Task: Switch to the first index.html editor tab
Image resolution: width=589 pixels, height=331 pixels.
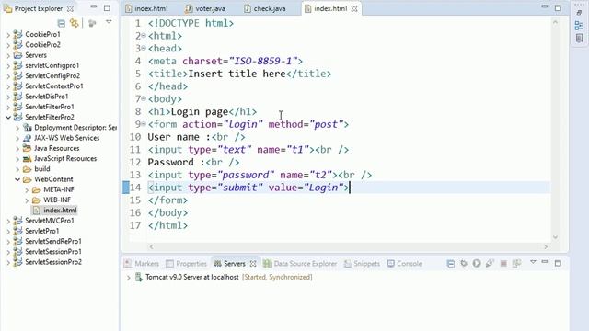Action: coord(147,8)
